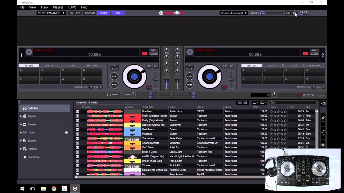Expand the Explorer tree item
This screenshot has width=344, height=193.
click(21, 140)
